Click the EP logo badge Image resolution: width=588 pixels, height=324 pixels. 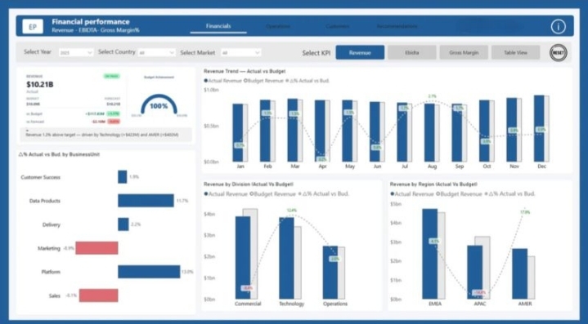(x=33, y=27)
